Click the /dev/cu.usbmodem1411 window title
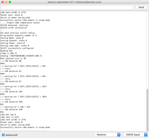The image size is (149, 138). 74,2
